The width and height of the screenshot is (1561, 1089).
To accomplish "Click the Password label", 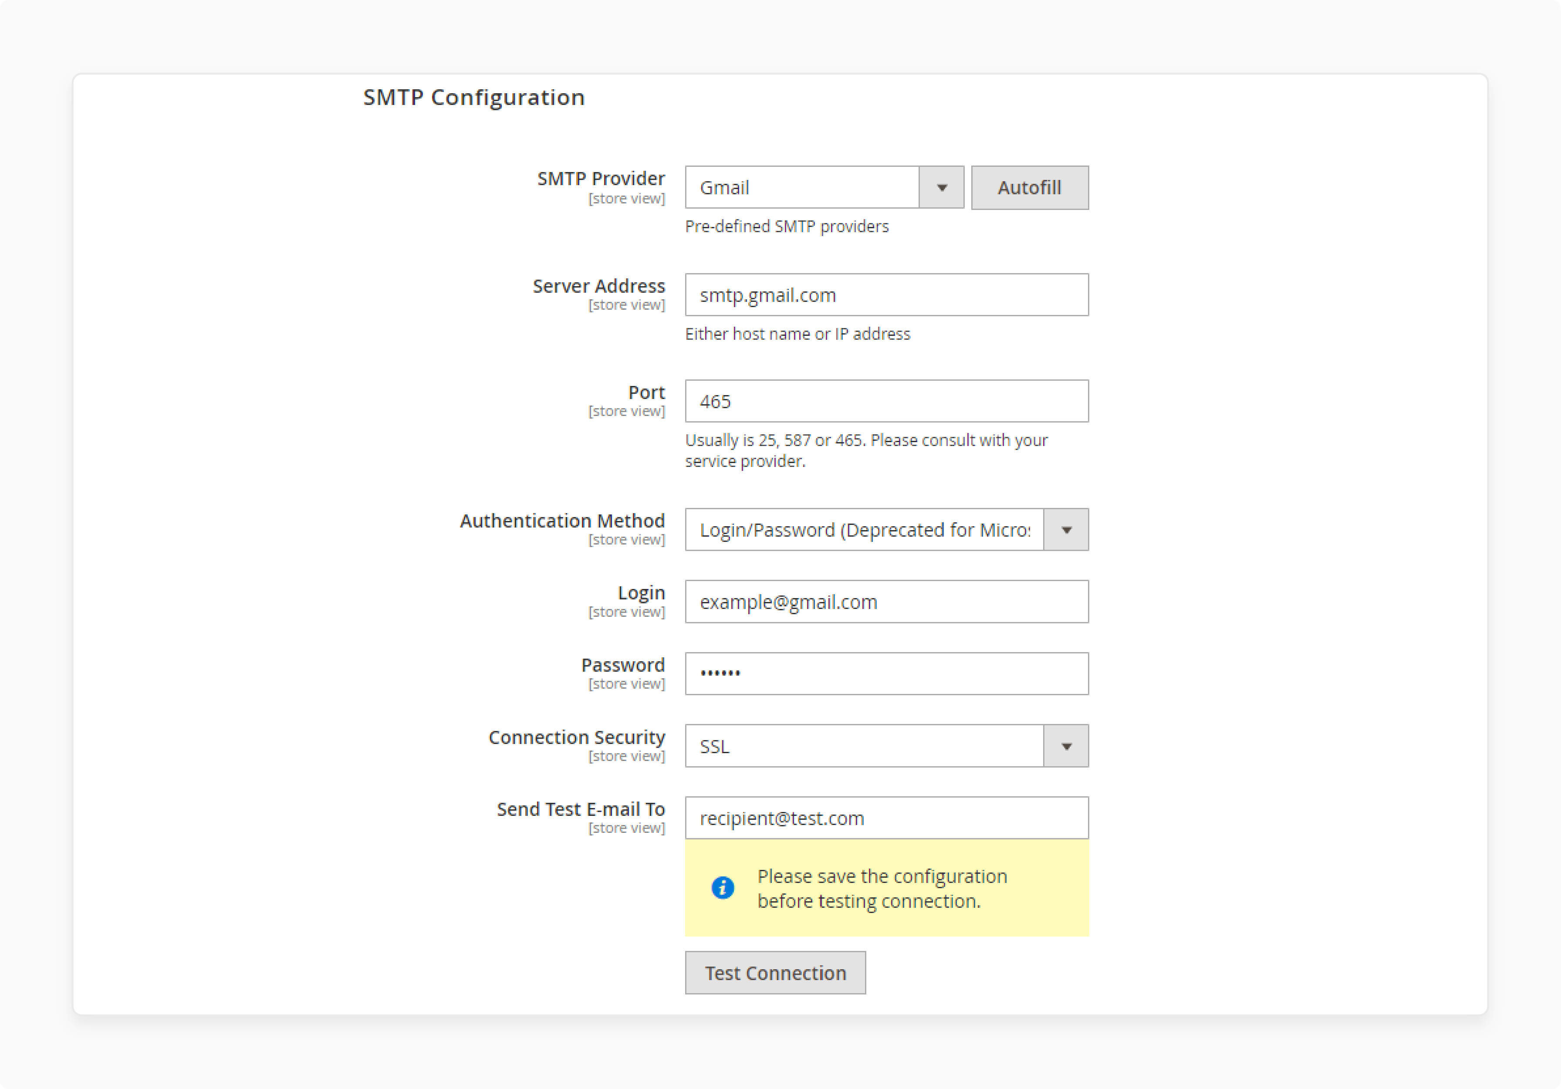I will point(623,665).
